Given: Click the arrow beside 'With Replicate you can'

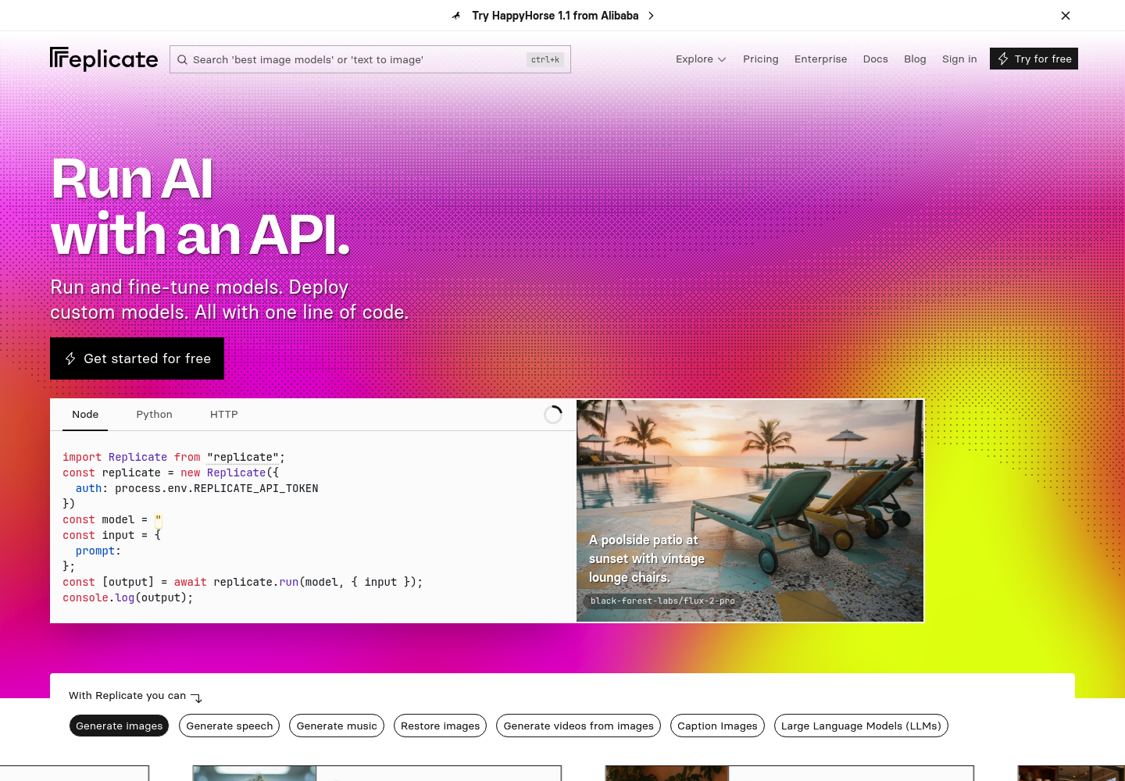Looking at the screenshot, I should [196, 697].
